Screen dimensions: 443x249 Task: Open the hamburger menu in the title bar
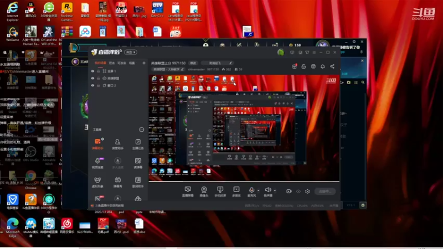click(x=314, y=53)
